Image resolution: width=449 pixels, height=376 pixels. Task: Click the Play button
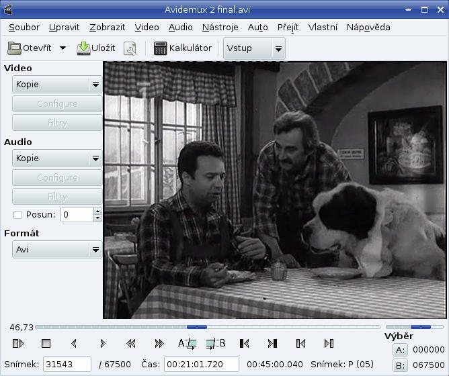18,343
